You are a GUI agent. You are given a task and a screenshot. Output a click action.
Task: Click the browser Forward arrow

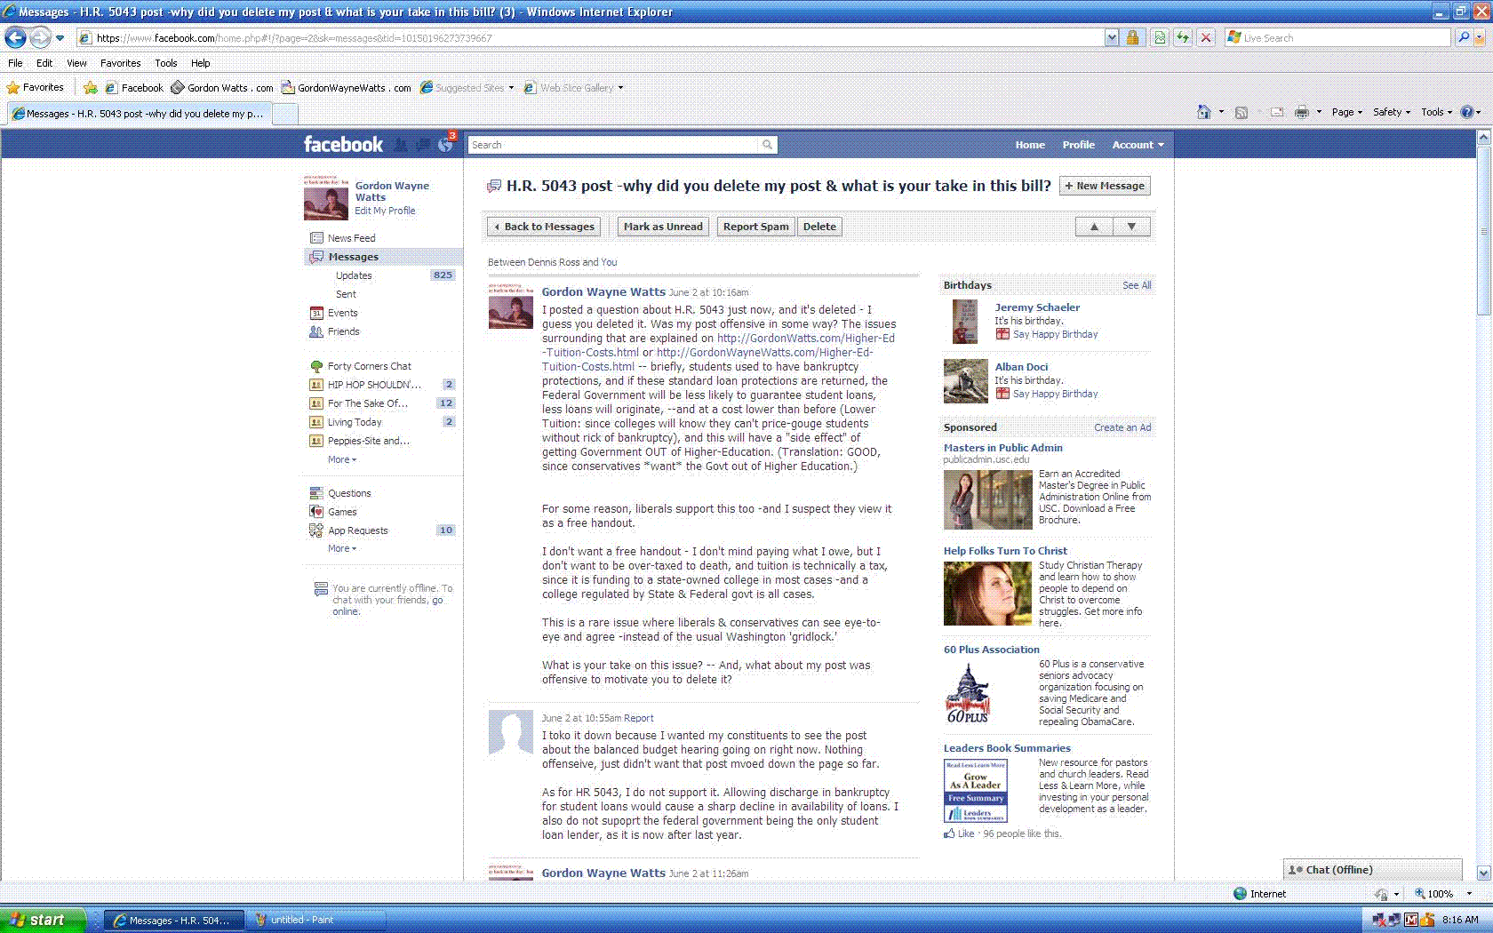(40, 37)
